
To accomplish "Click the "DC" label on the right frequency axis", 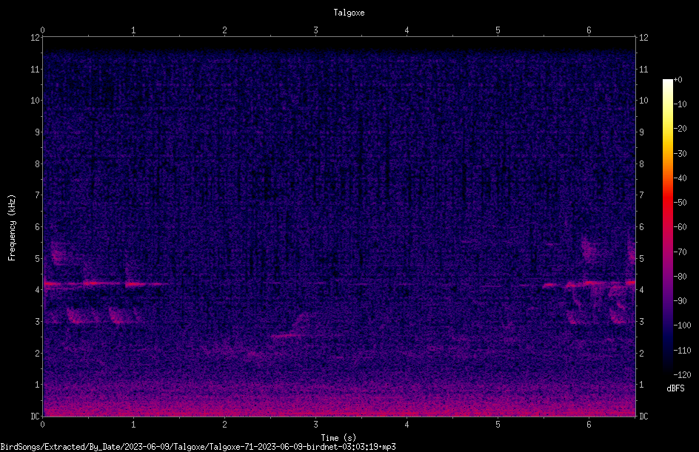I will 643,416.
